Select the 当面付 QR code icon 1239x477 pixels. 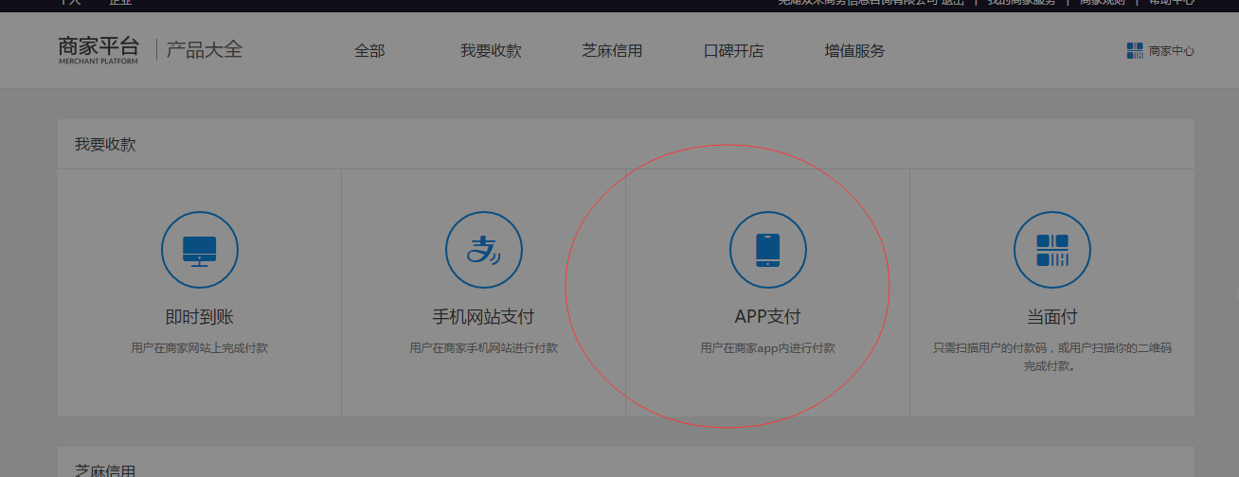(1052, 250)
